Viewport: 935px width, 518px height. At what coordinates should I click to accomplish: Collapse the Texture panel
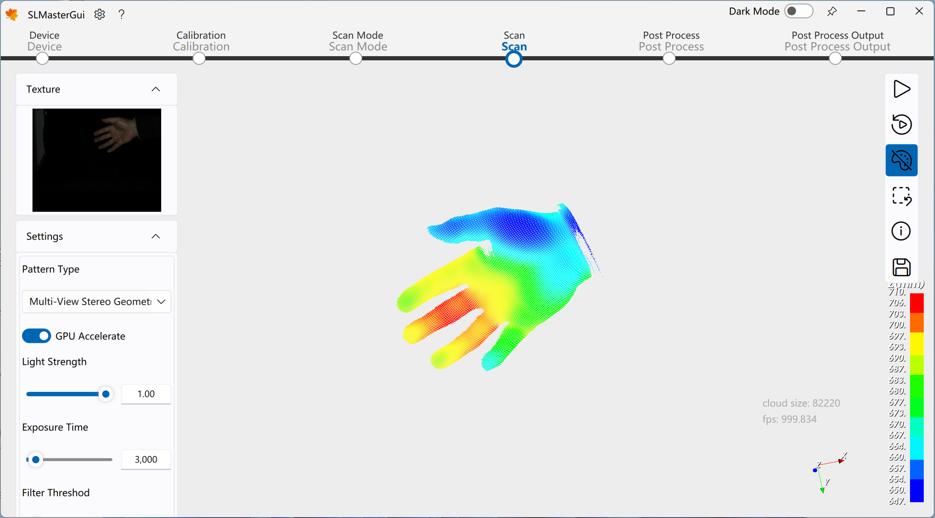click(155, 89)
